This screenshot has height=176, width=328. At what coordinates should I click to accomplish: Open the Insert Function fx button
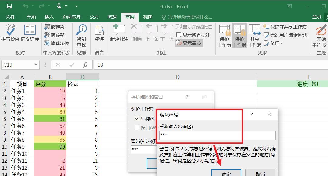(85, 65)
